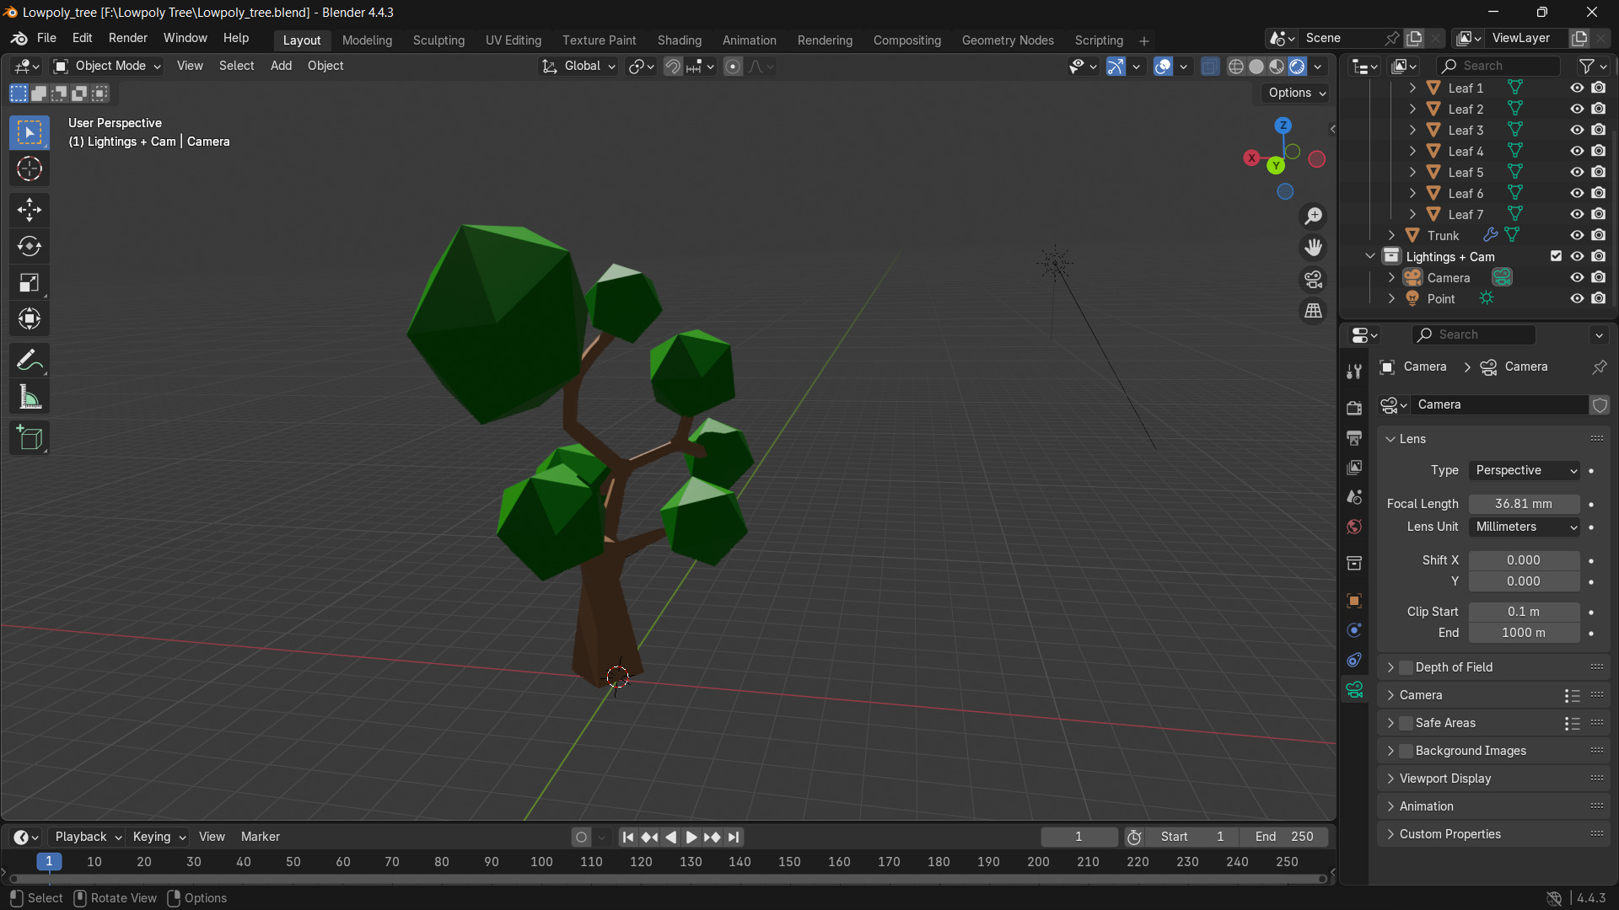Viewport: 1619px width, 910px height.
Task: Open Global transform orientation dropdown
Action: (578, 66)
